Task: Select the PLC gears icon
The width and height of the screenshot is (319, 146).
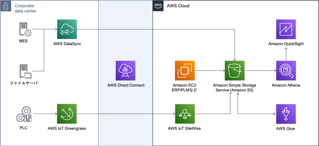Action: coord(24,115)
